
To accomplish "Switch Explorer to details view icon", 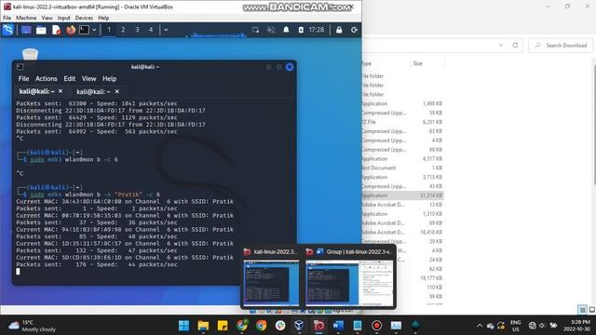I will [x=582, y=310].
